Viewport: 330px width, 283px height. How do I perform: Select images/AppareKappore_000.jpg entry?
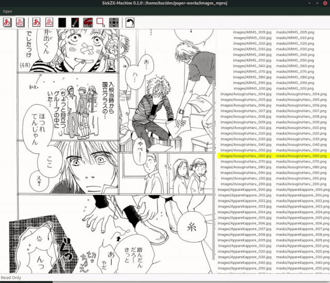245,190
